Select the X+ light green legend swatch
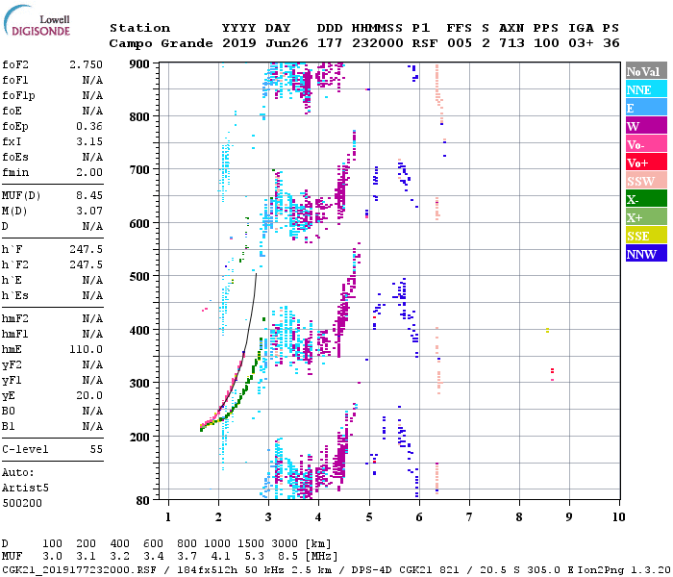673x577 pixels. tap(646, 216)
